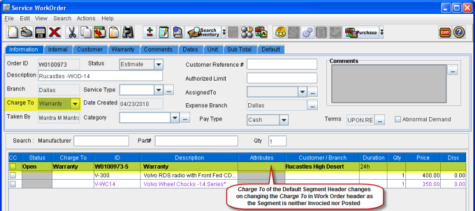Screen dimensions: 475x211
Task: Click the red arrow box icon
Action: pyautogui.click(x=100, y=32)
